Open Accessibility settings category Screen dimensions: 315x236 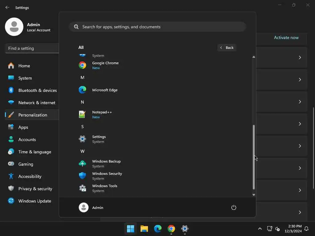click(x=32, y=176)
